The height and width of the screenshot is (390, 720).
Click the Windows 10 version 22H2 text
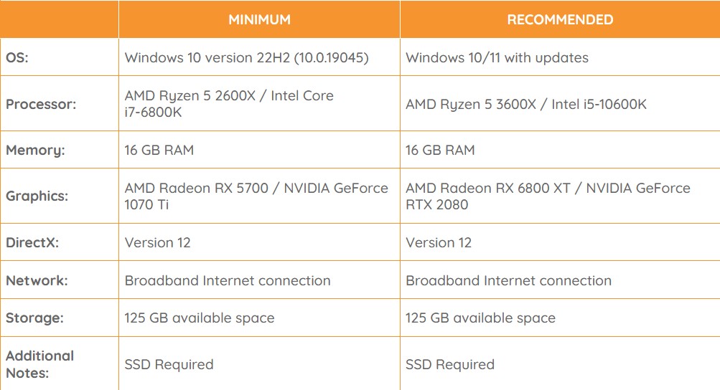[x=246, y=57]
